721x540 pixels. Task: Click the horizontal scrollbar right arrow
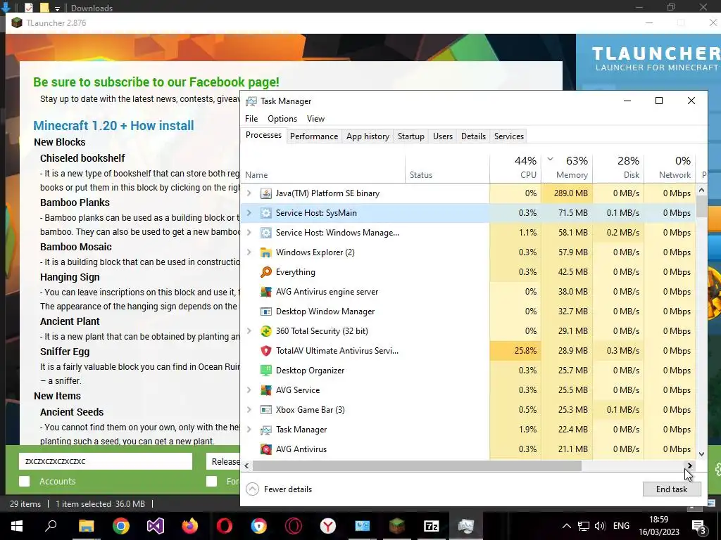pyautogui.click(x=689, y=466)
